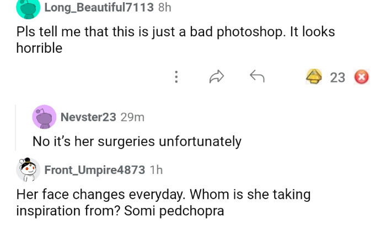Viewport: 386px width, 230px height.
Task: Open Front_Umpire4873's snoo avatar
Action: click(x=28, y=169)
